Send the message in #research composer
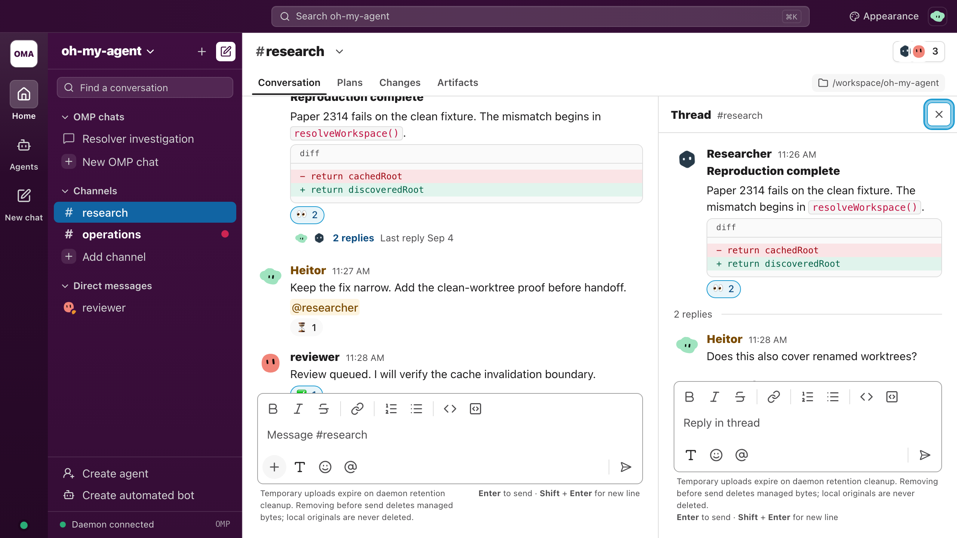This screenshot has width=957, height=538. click(x=626, y=467)
